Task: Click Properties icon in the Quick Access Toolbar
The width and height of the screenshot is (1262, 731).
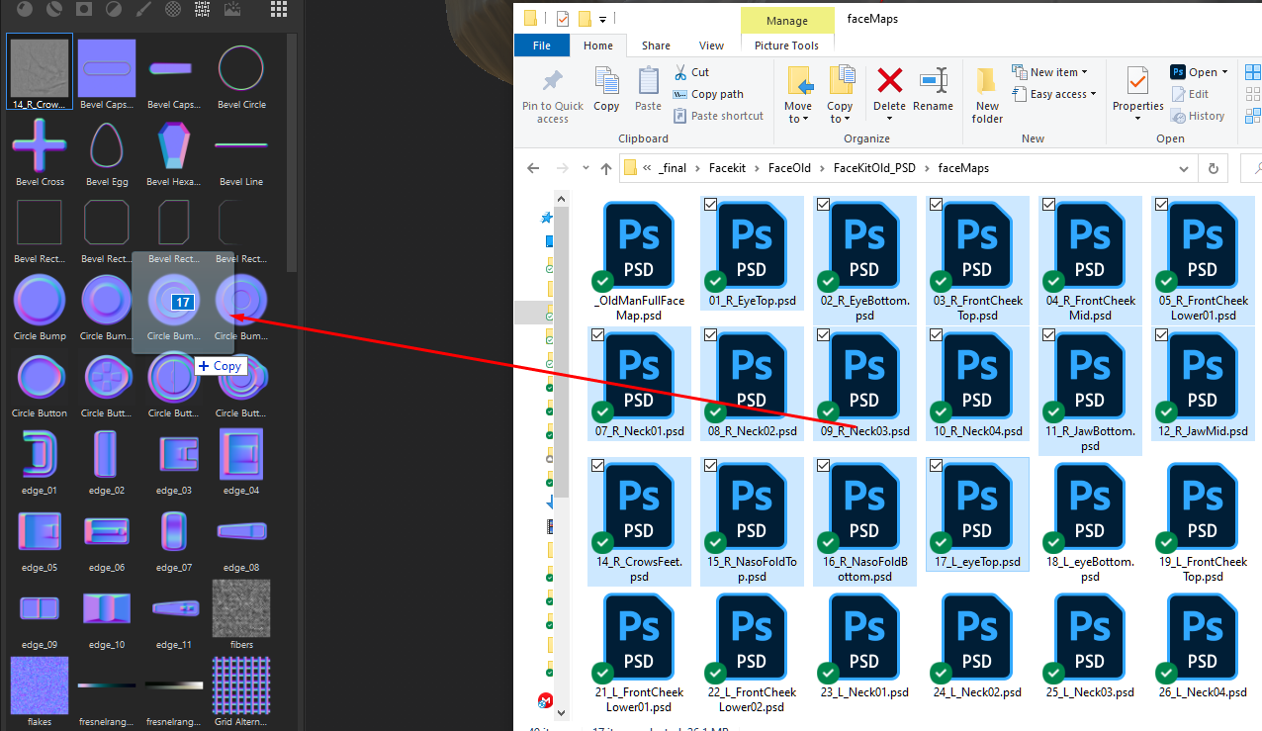Action: pos(563,18)
